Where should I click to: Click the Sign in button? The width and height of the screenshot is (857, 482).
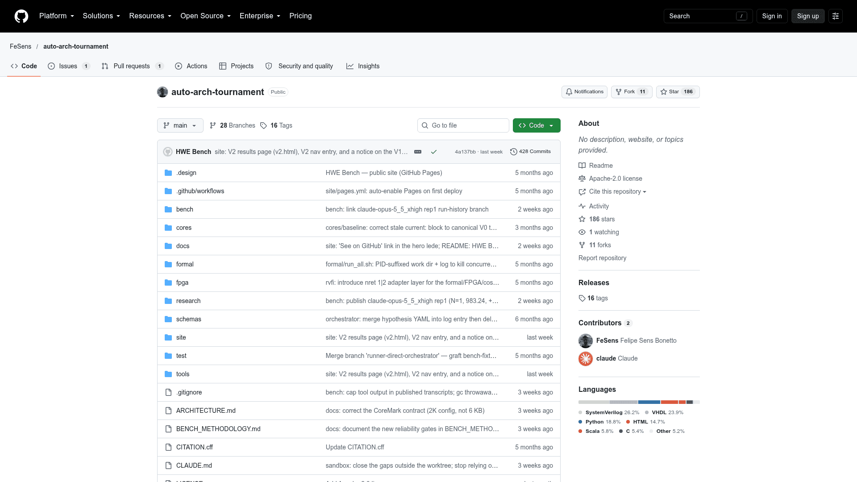point(772,16)
